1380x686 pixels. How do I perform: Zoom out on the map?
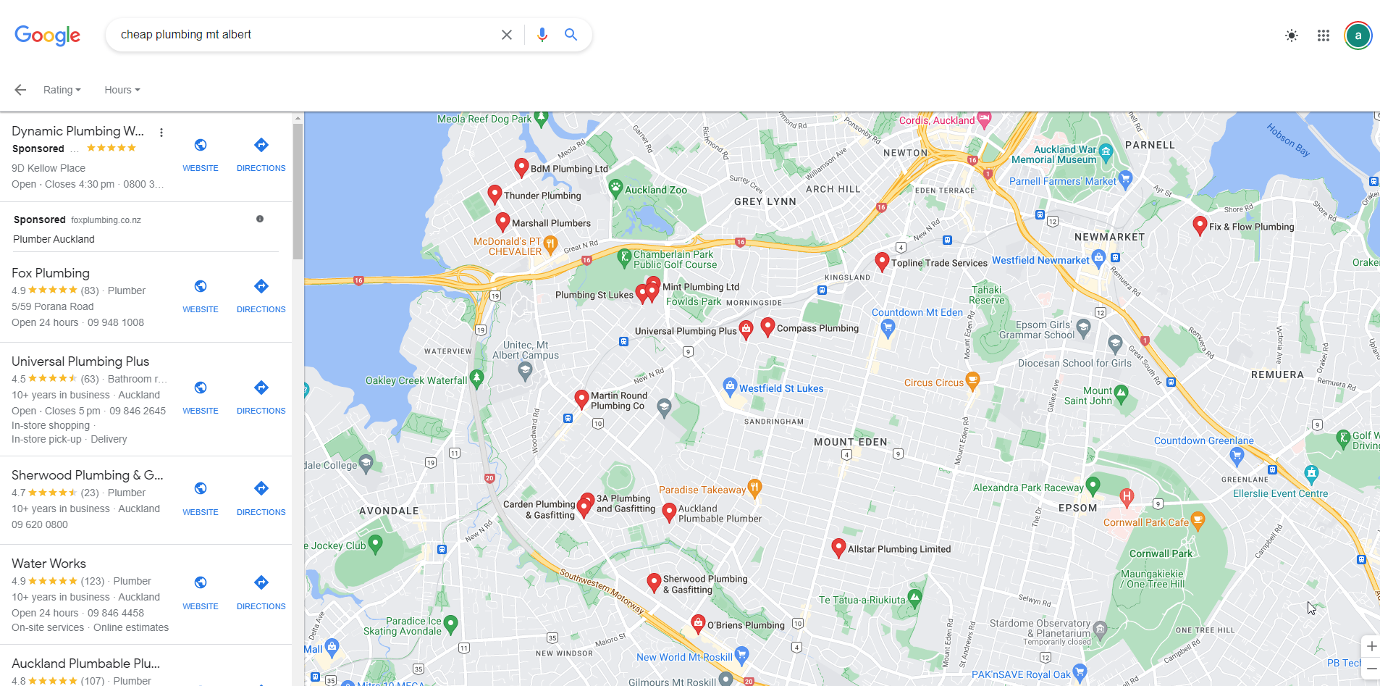1371,668
